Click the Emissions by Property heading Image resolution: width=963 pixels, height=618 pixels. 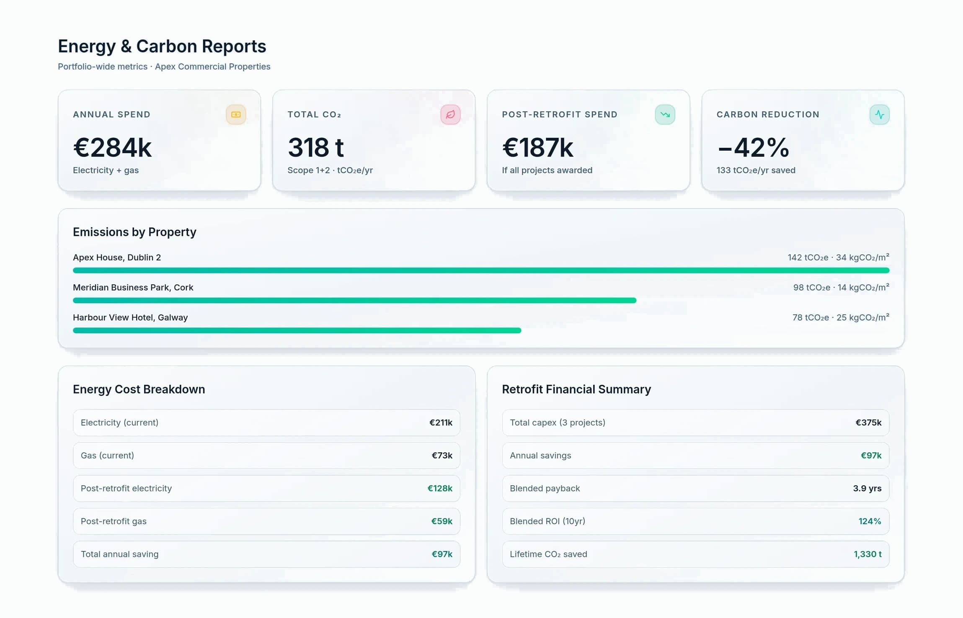click(134, 232)
